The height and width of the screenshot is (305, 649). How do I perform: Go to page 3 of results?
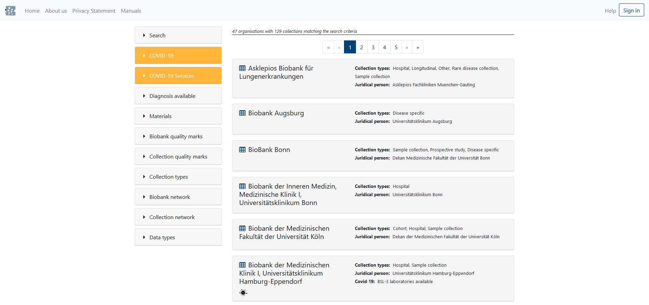pos(373,47)
